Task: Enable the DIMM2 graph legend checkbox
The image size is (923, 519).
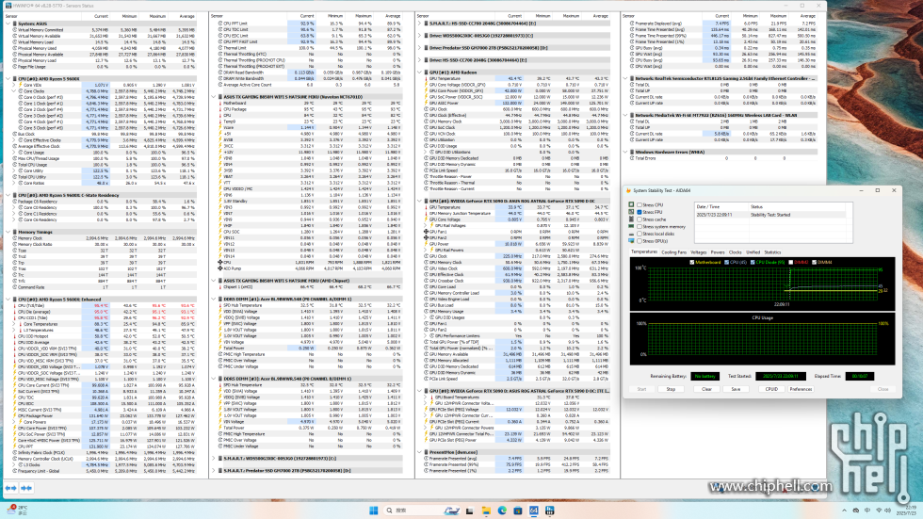Action: (x=790, y=262)
